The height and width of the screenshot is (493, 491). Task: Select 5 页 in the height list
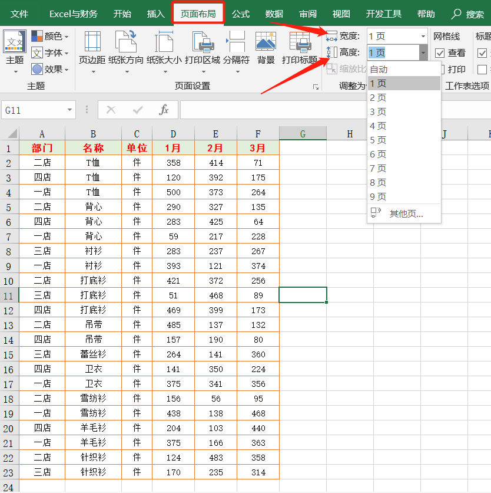point(404,140)
